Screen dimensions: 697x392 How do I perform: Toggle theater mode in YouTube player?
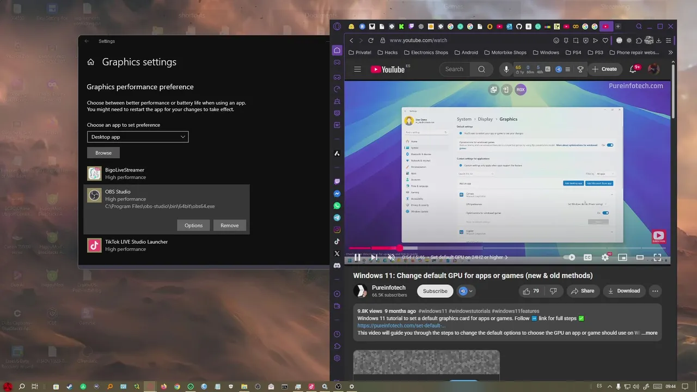(x=640, y=257)
